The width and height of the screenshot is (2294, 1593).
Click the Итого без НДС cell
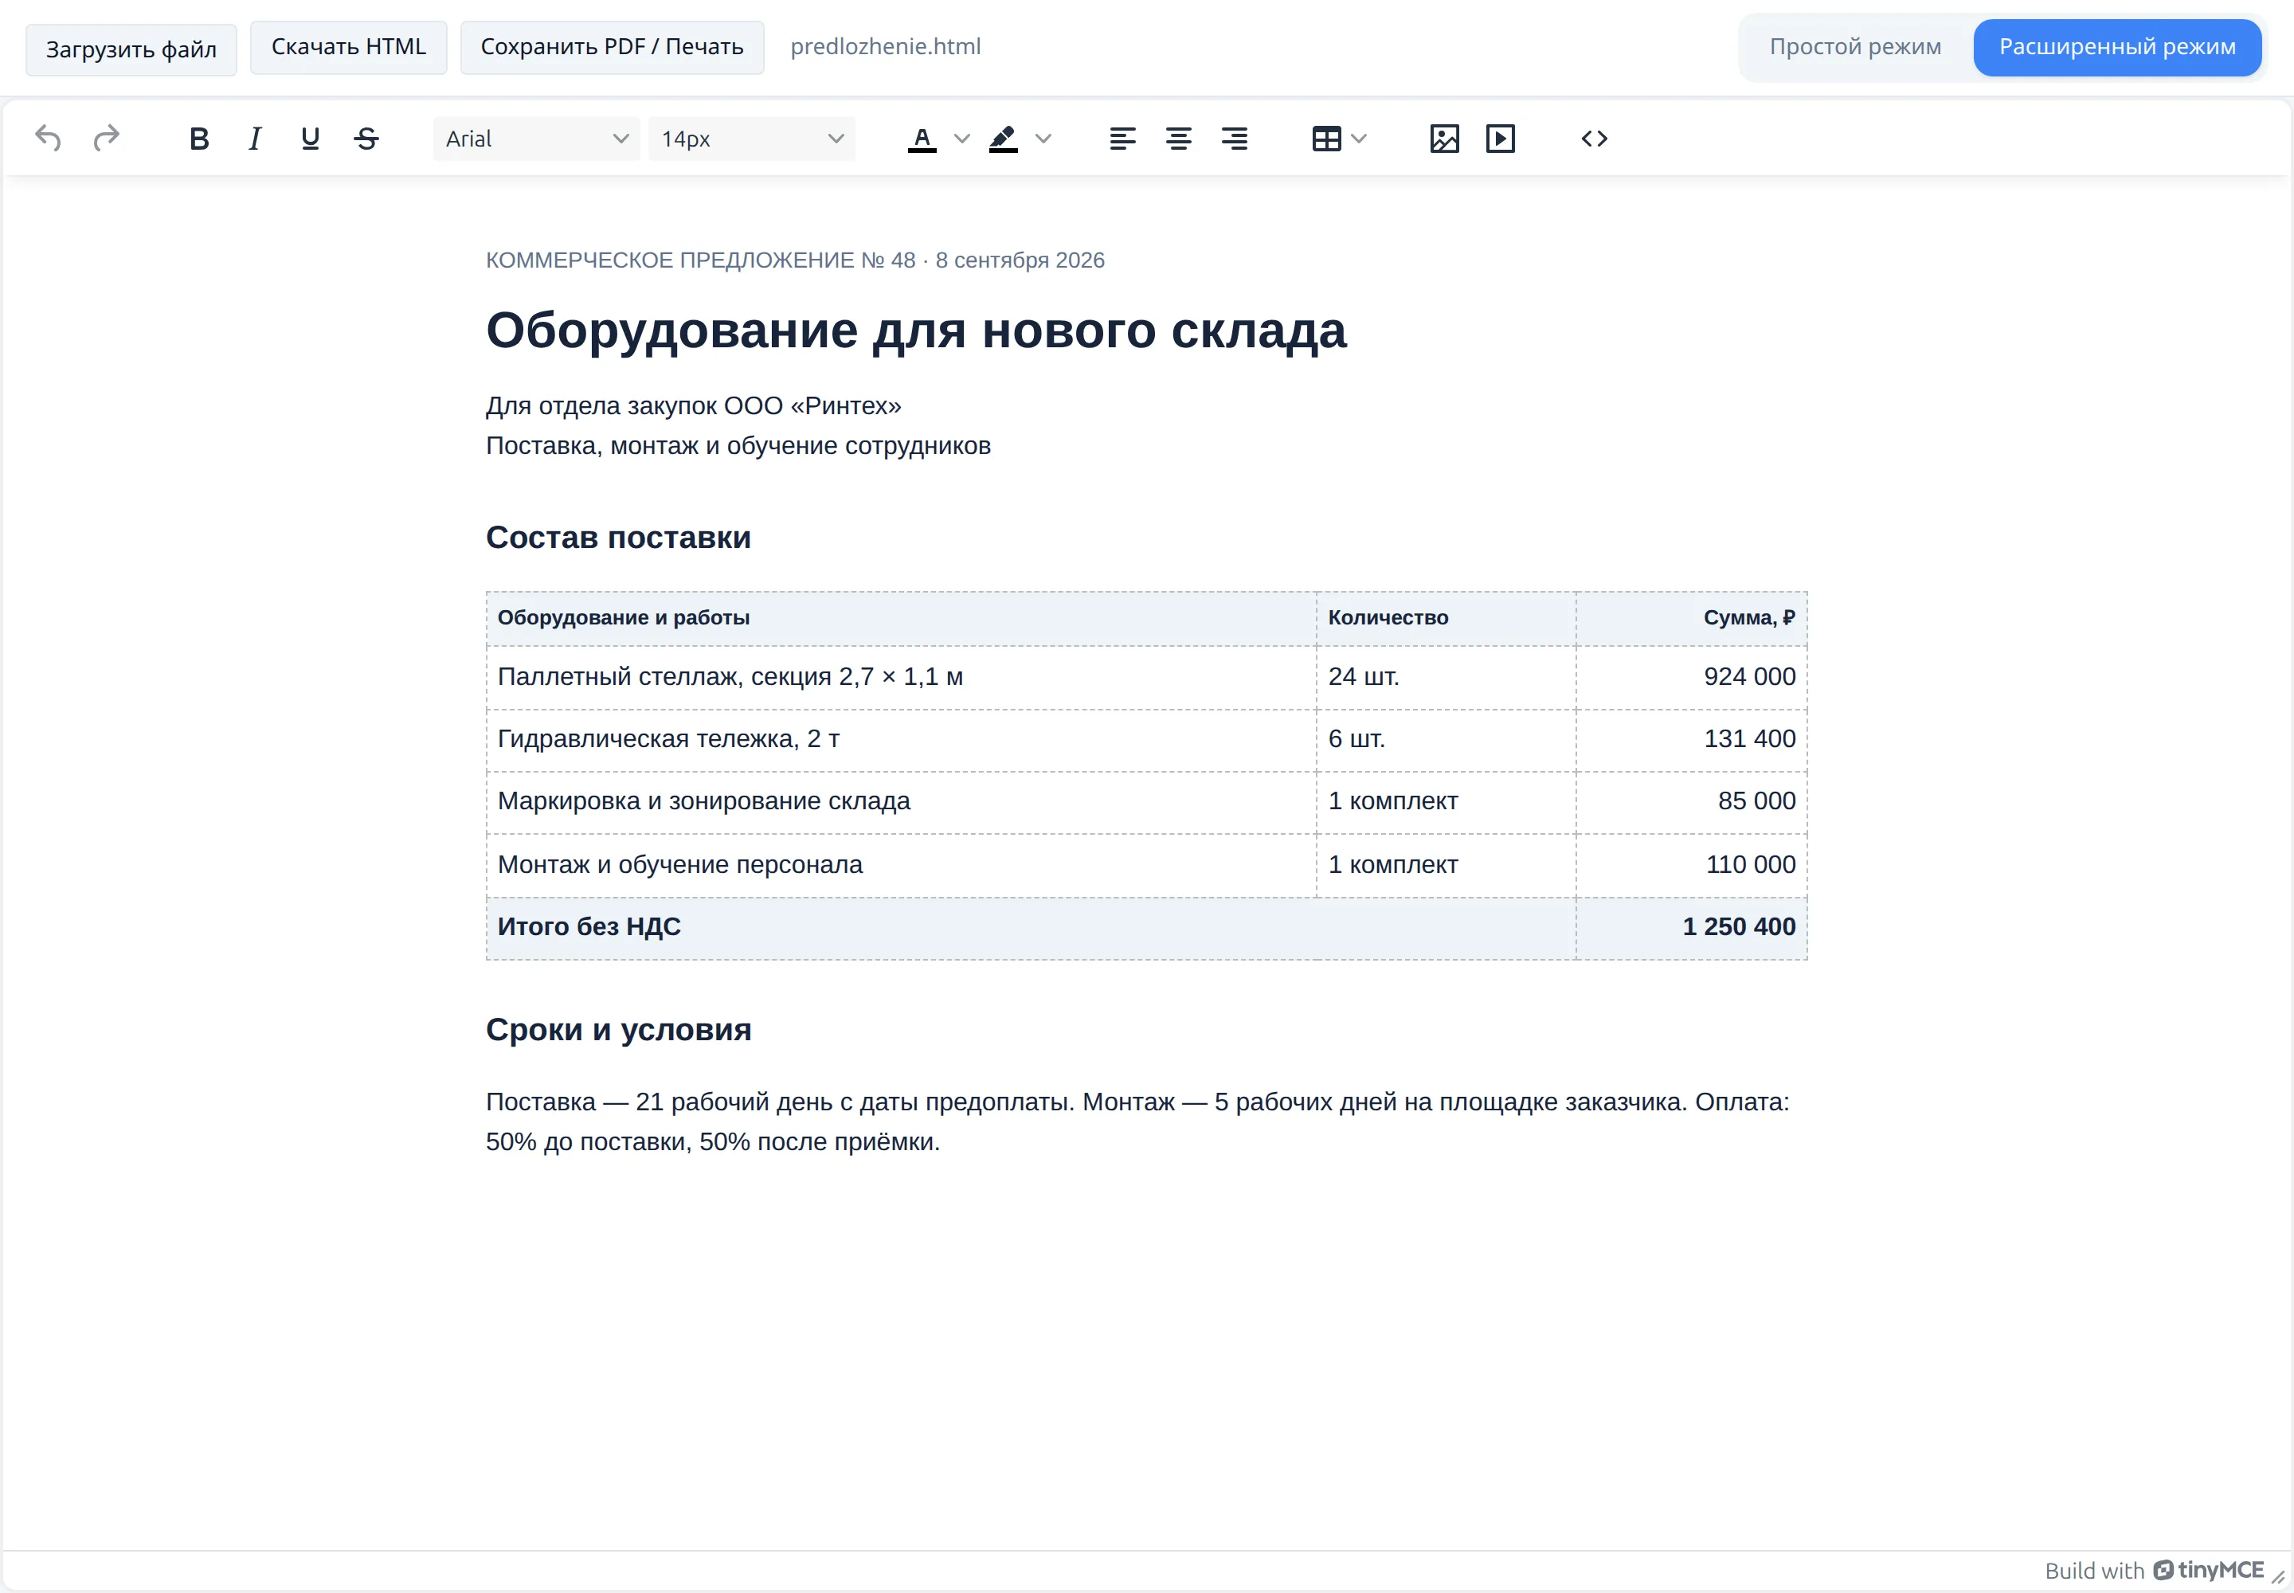pyautogui.click(x=1030, y=928)
